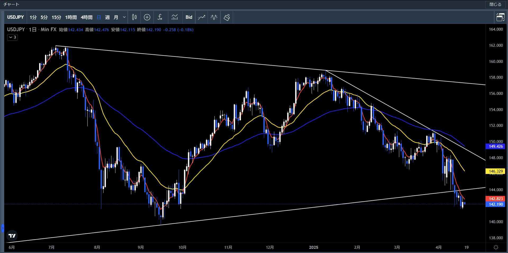The width and height of the screenshot is (508, 253).
Task: Click the 7月 label on time axis
Action: pos(51,247)
